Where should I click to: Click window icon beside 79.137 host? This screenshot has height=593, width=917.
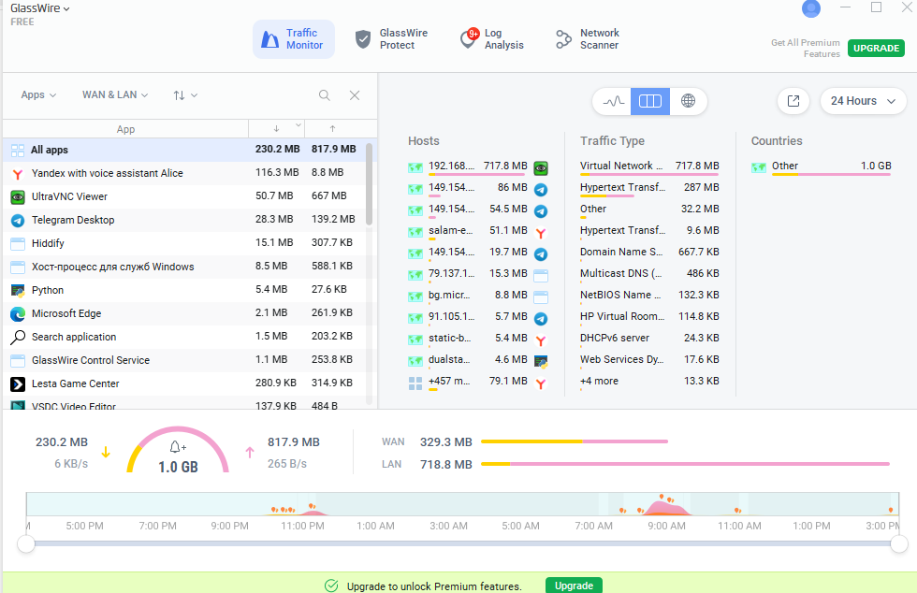click(541, 275)
